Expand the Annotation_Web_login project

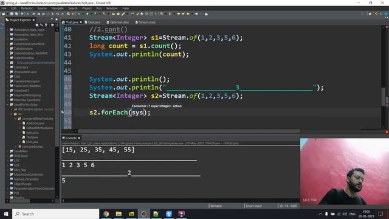click(x=8, y=30)
